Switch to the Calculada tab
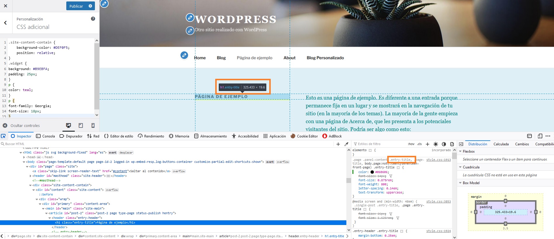The image size is (554, 239). pos(501,144)
